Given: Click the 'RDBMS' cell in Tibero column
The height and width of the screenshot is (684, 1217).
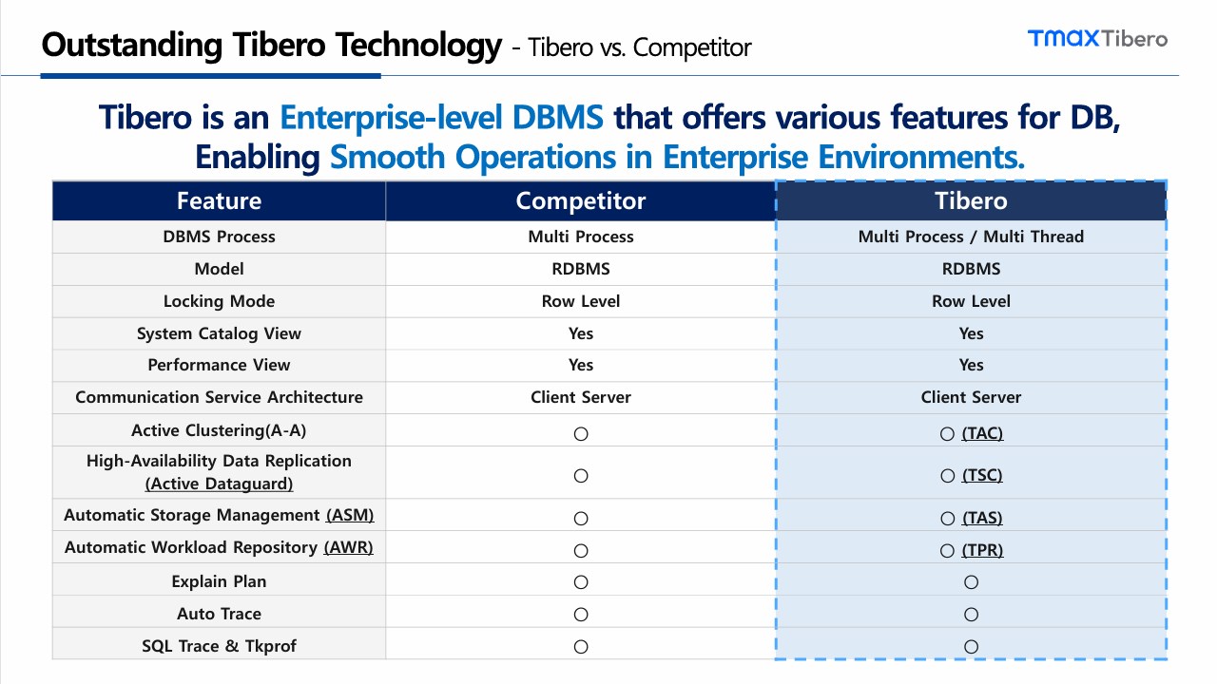Looking at the screenshot, I should (x=971, y=269).
